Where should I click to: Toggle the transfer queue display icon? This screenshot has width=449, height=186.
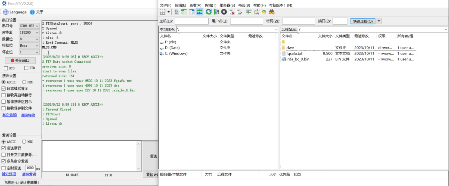(199, 12)
